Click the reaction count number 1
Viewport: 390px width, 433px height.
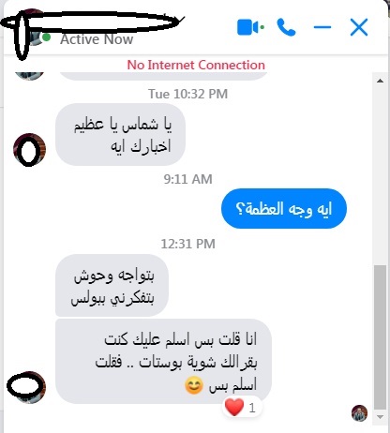click(x=252, y=408)
